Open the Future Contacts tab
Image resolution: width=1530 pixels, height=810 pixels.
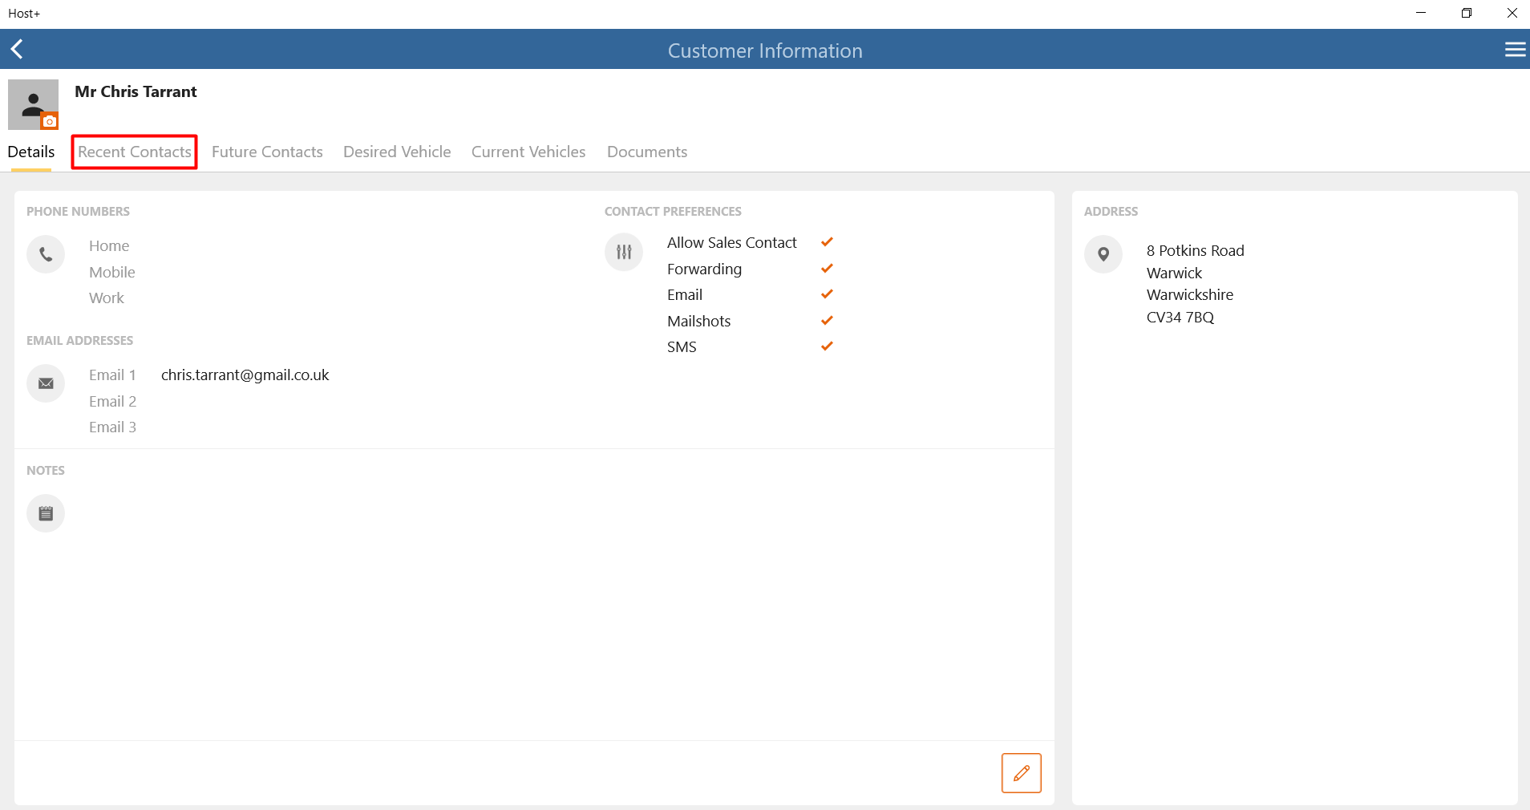(x=267, y=152)
